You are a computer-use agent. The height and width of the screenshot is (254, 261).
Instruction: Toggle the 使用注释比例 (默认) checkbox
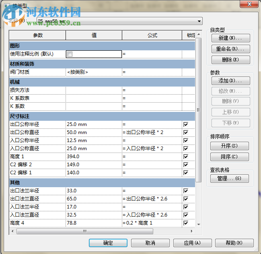[70, 54]
